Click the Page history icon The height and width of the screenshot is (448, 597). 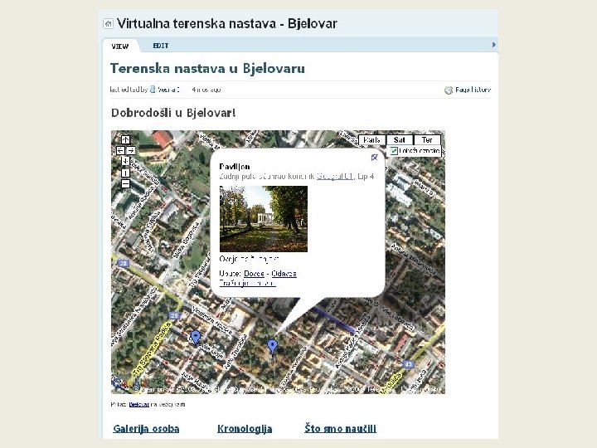449,90
